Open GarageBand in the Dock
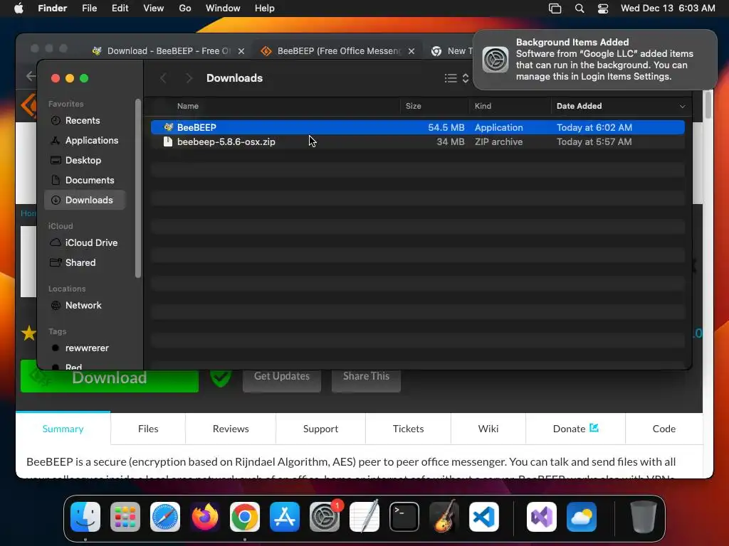The height and width of the screenshot is (546, 729). pyautogui.click(x=444, y=517)
